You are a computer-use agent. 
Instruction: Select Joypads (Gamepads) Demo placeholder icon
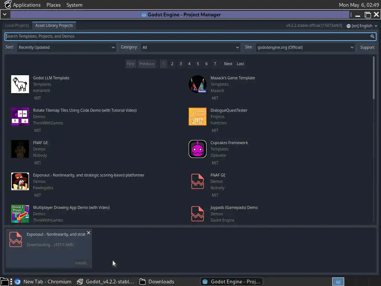(x=197, y=214)
